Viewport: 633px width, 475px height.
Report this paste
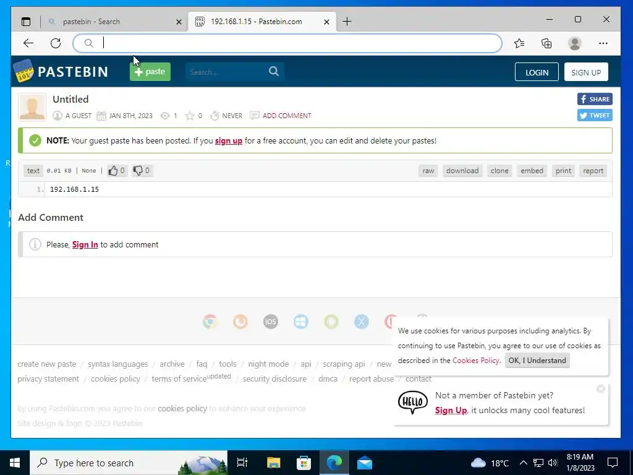[x=593, y=171]
